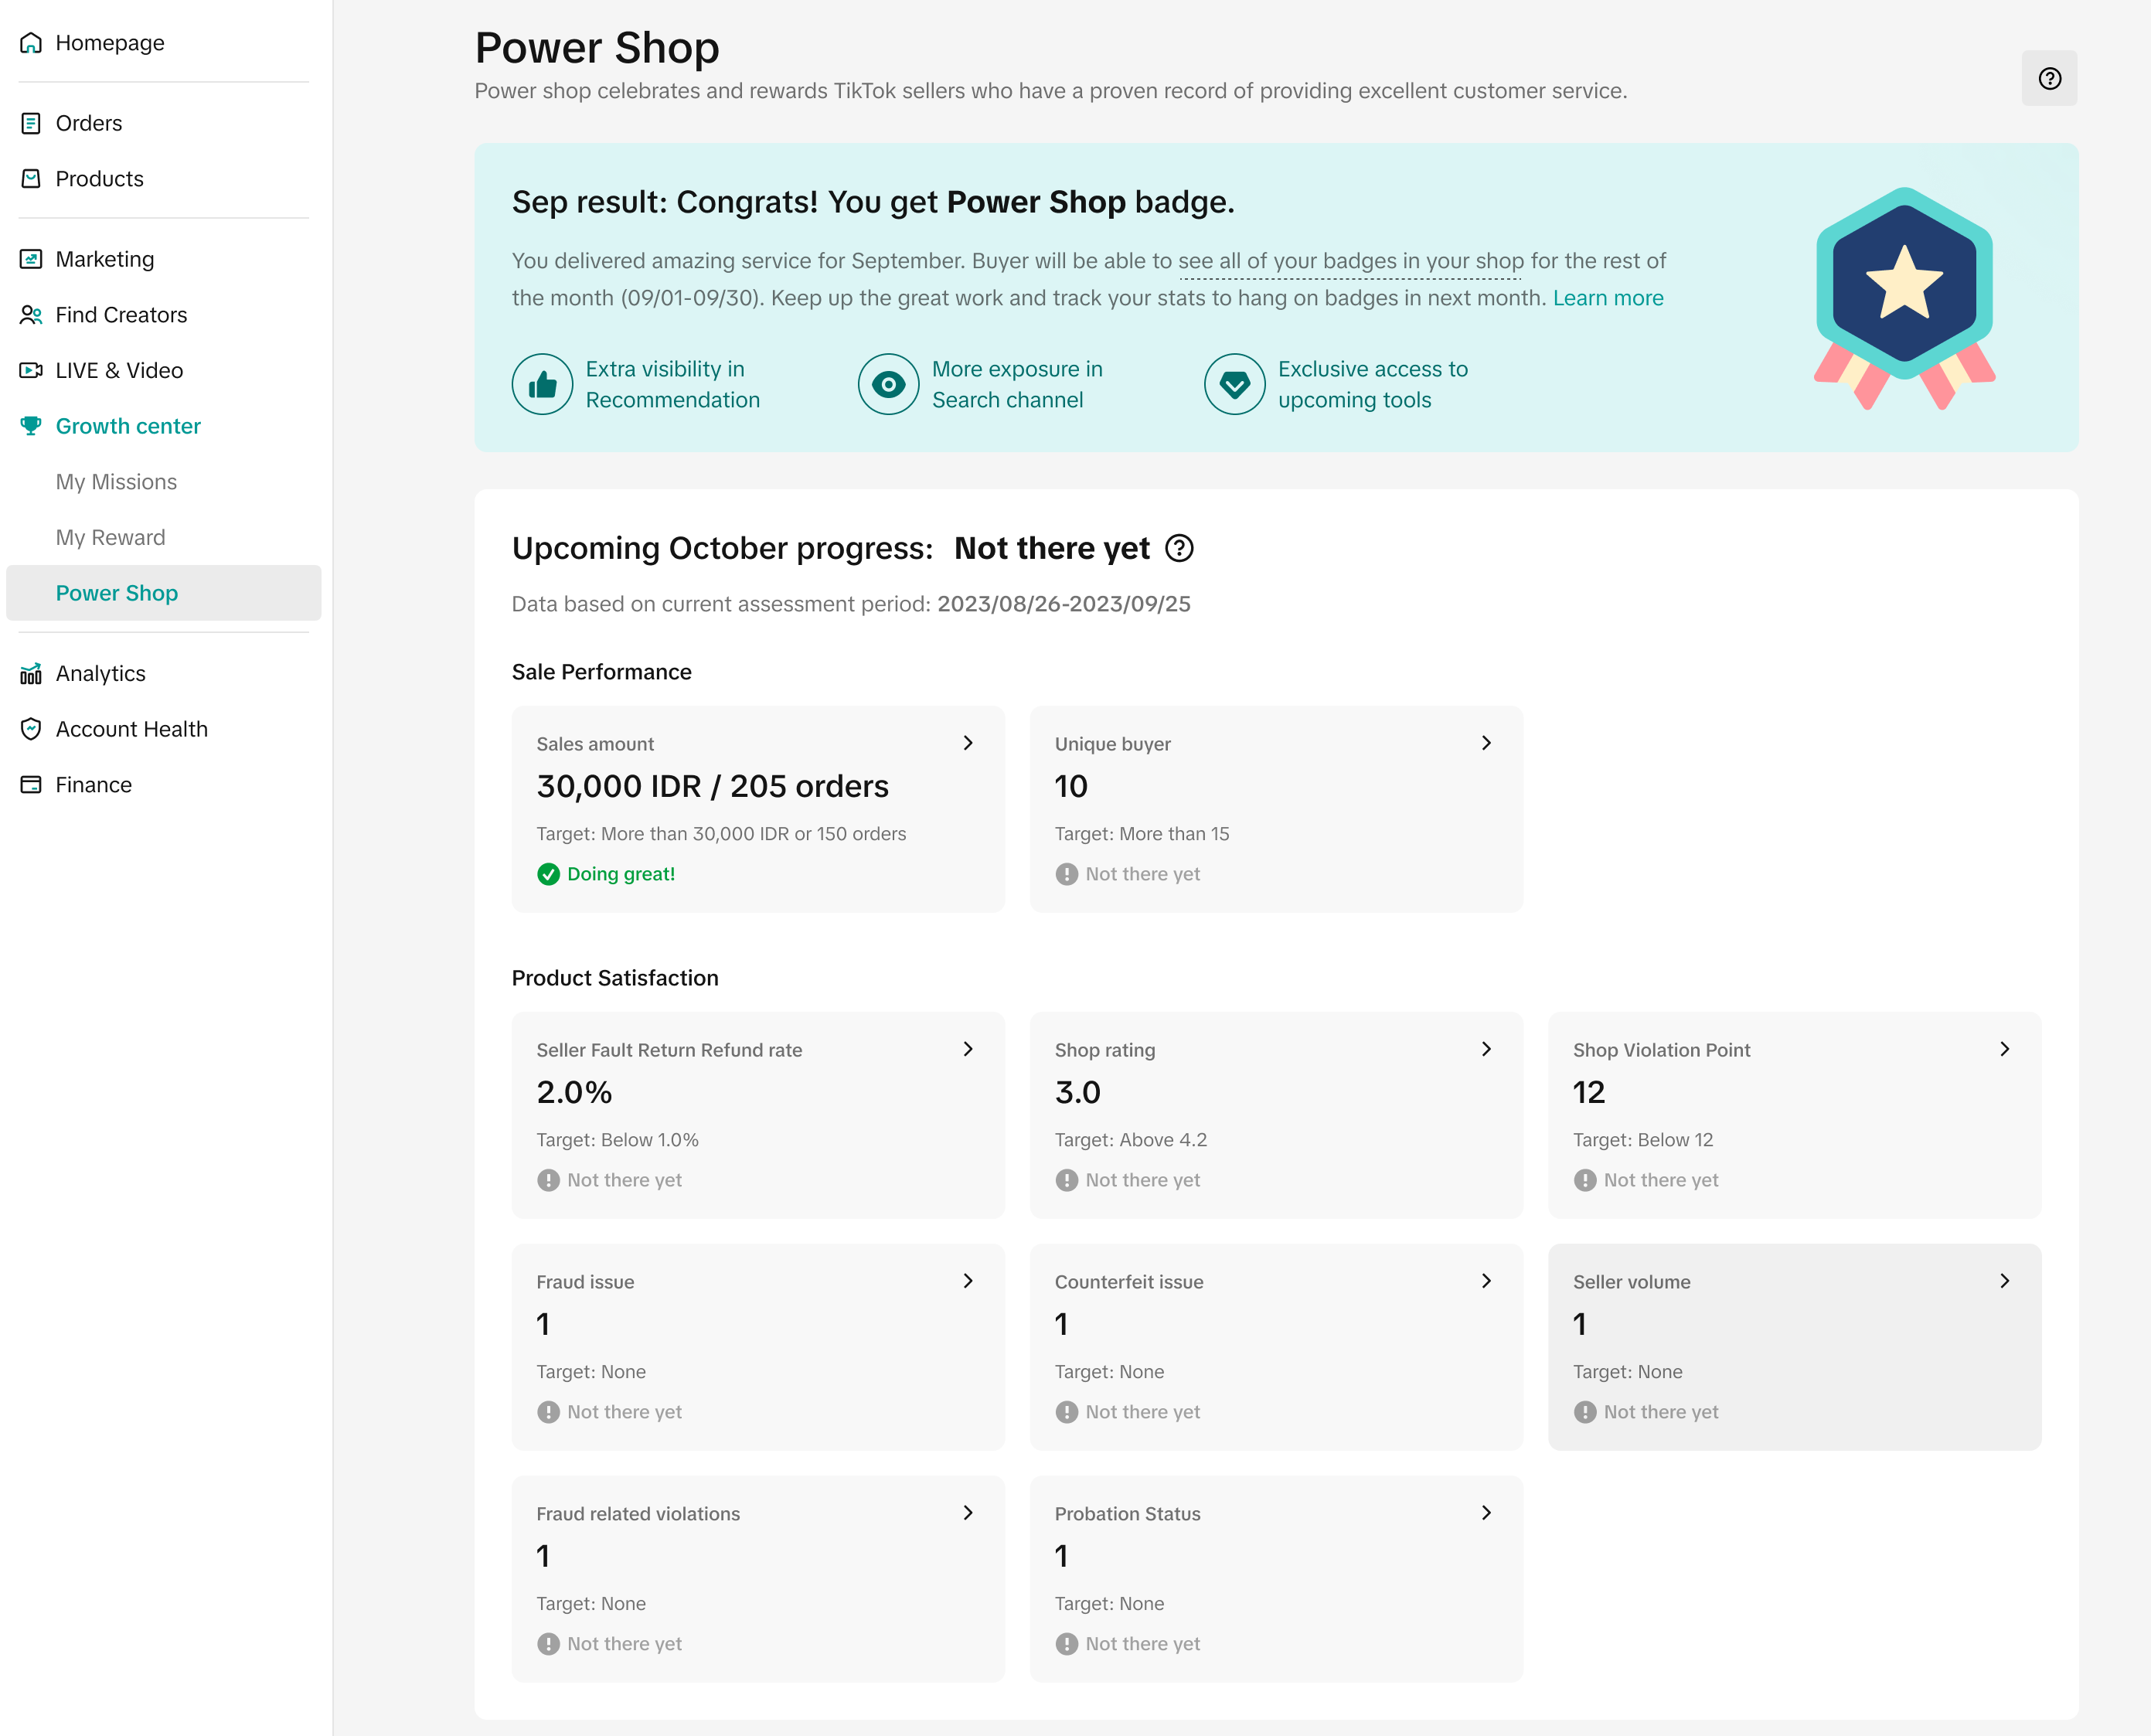The height and width of the screenshot is (1736, 2151).
Task: Expand Shop Violation Point card arrow
Action: point(2004,1049)
